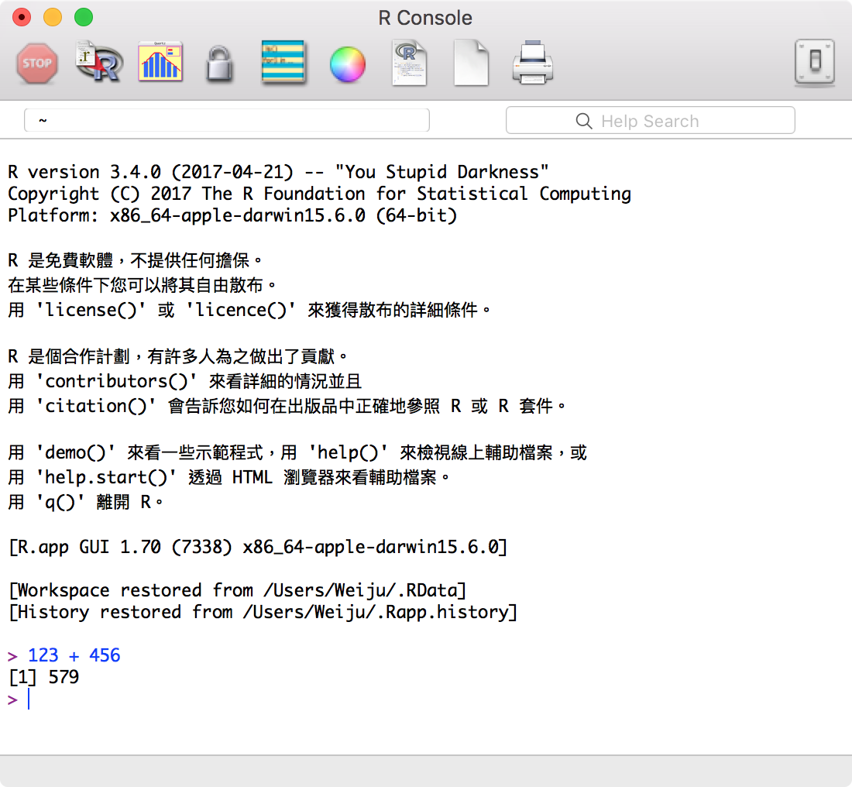Click the working directory field showing ~
Image resolution: width=852 pixels, height=787 pixels.
pyautogui.click(x=226, y=121)
